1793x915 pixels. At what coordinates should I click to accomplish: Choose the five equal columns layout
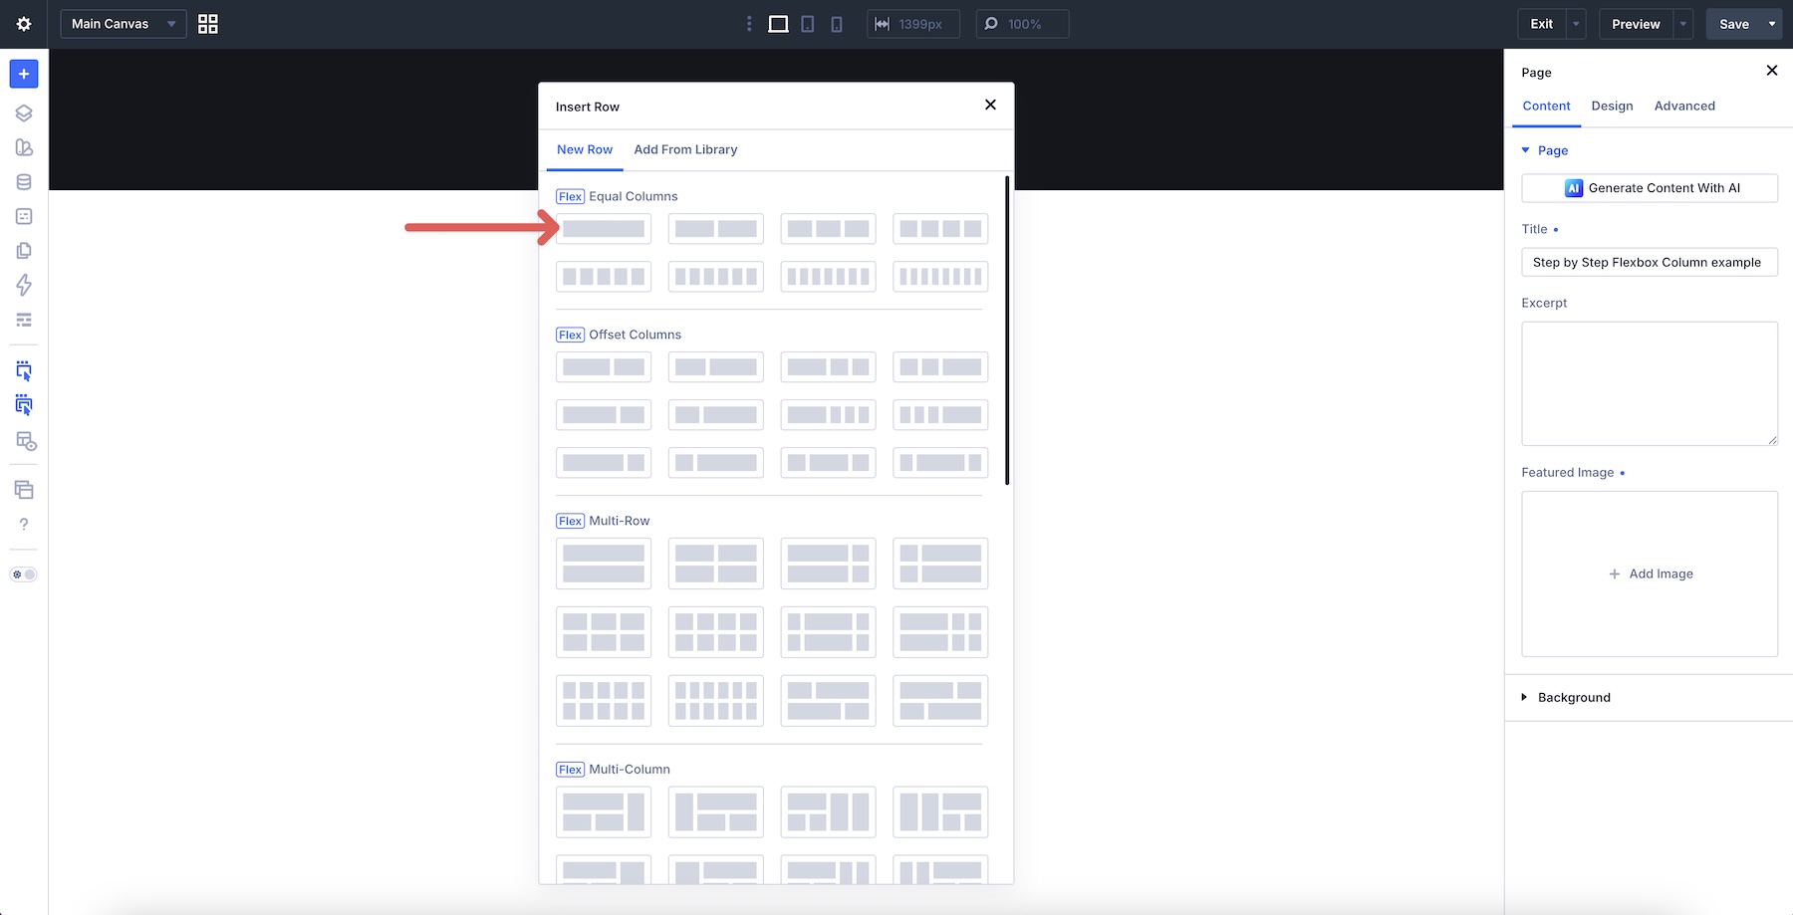tap(604, 277)
